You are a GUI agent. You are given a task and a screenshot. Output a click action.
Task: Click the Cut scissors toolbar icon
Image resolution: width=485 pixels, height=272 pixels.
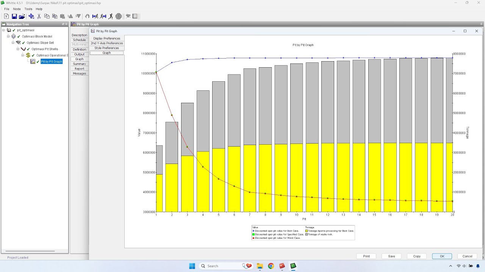pyautogui.click(x=39, y=16)
